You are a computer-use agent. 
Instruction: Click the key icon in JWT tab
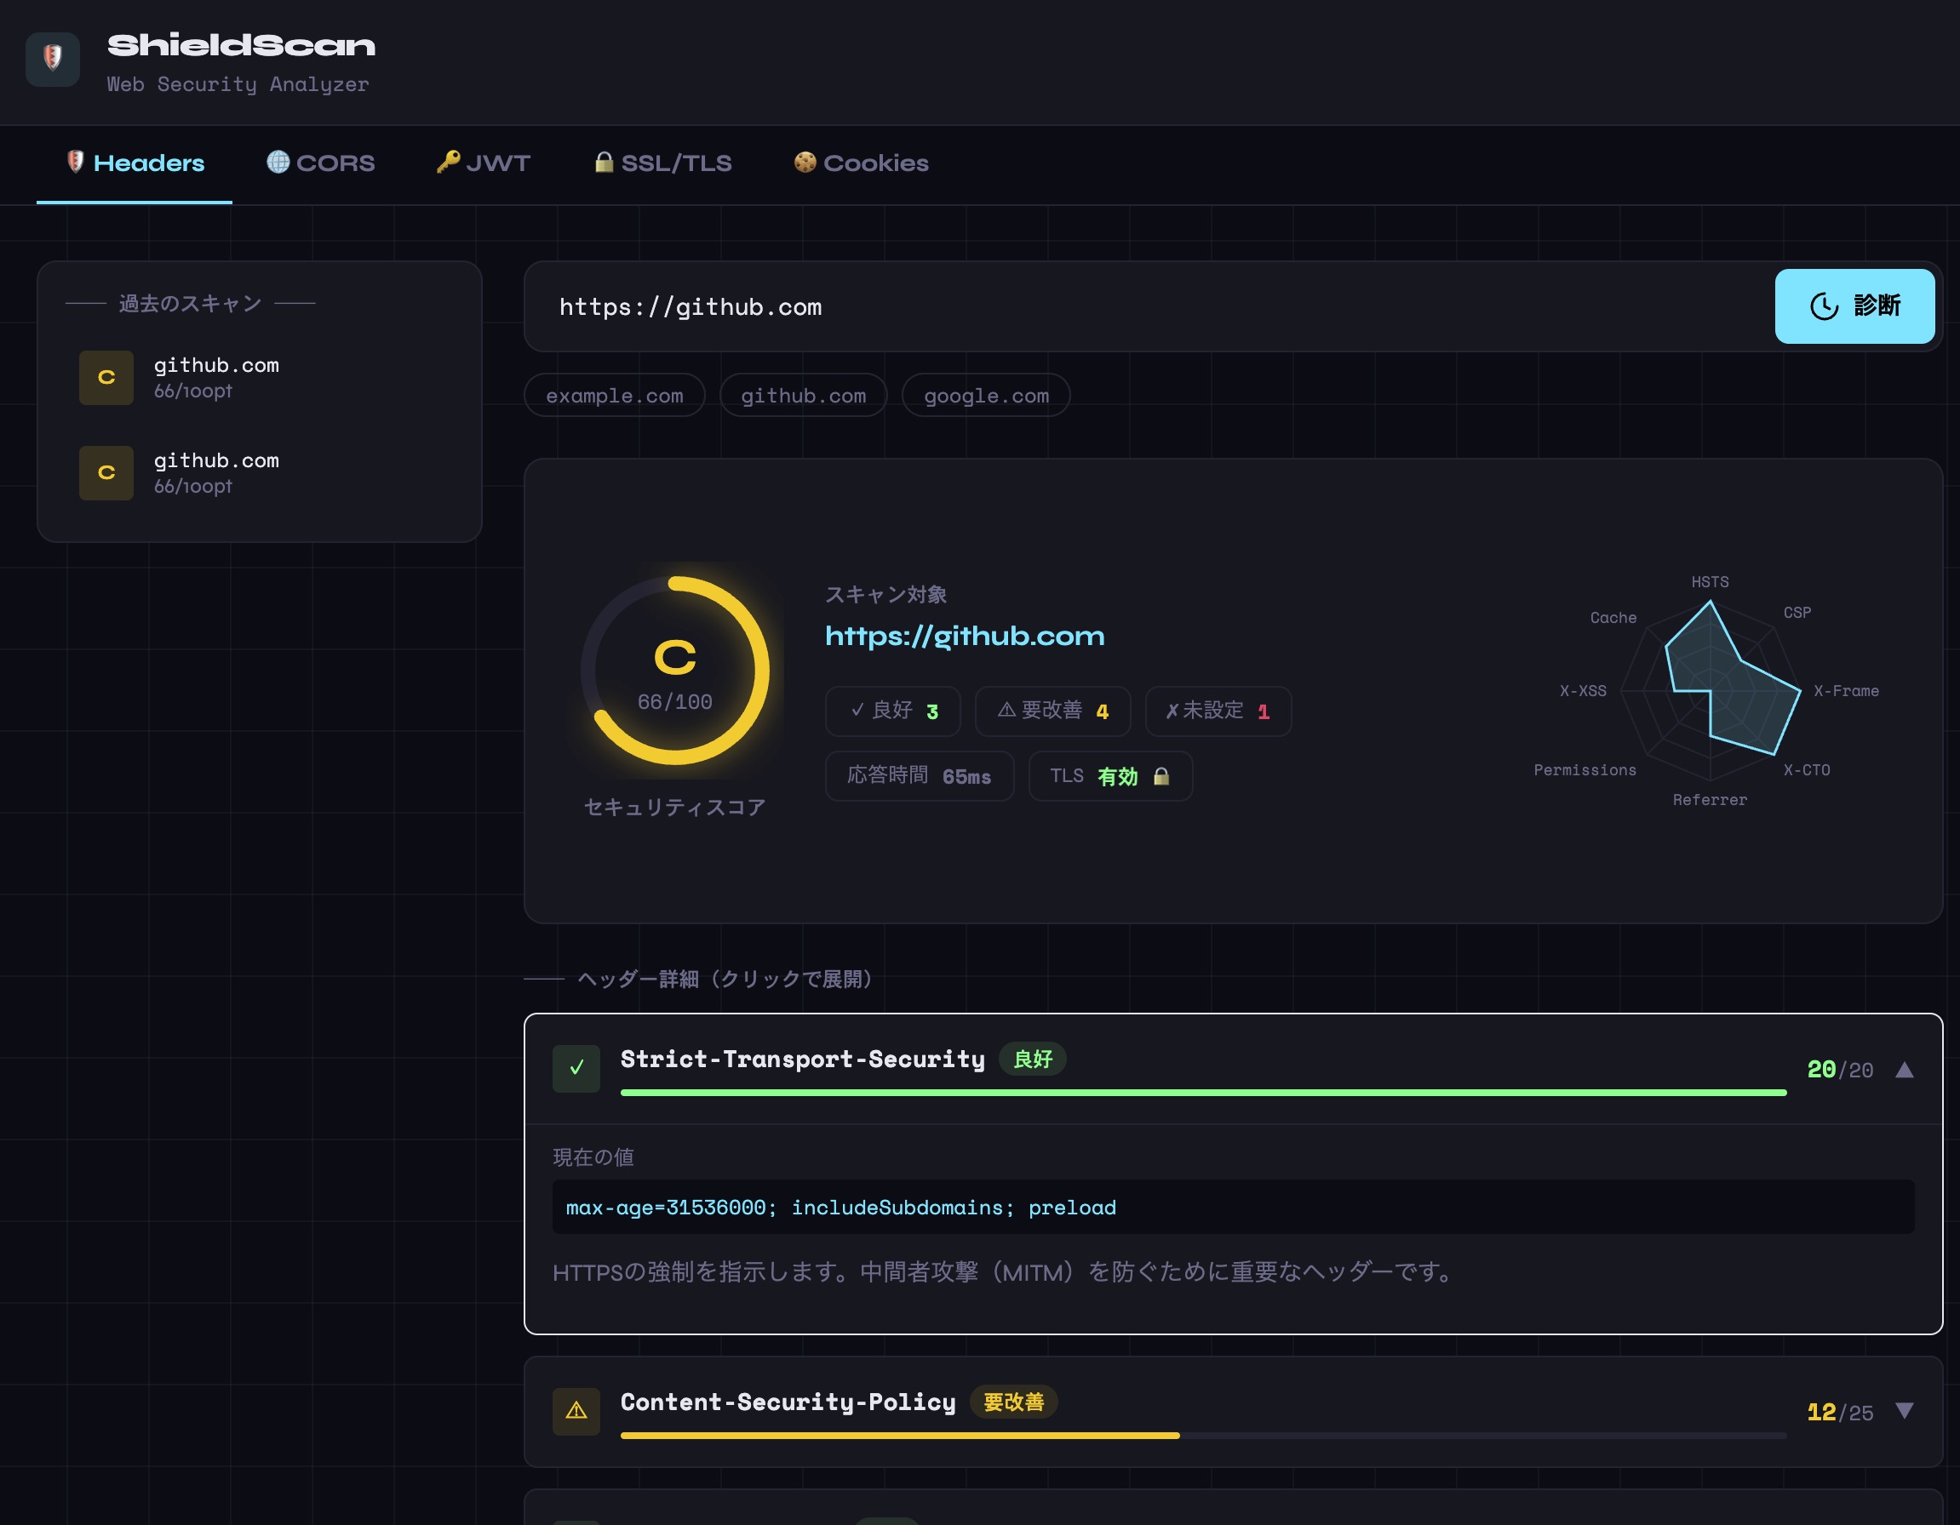pyautogui.click(x=448, y=162)
